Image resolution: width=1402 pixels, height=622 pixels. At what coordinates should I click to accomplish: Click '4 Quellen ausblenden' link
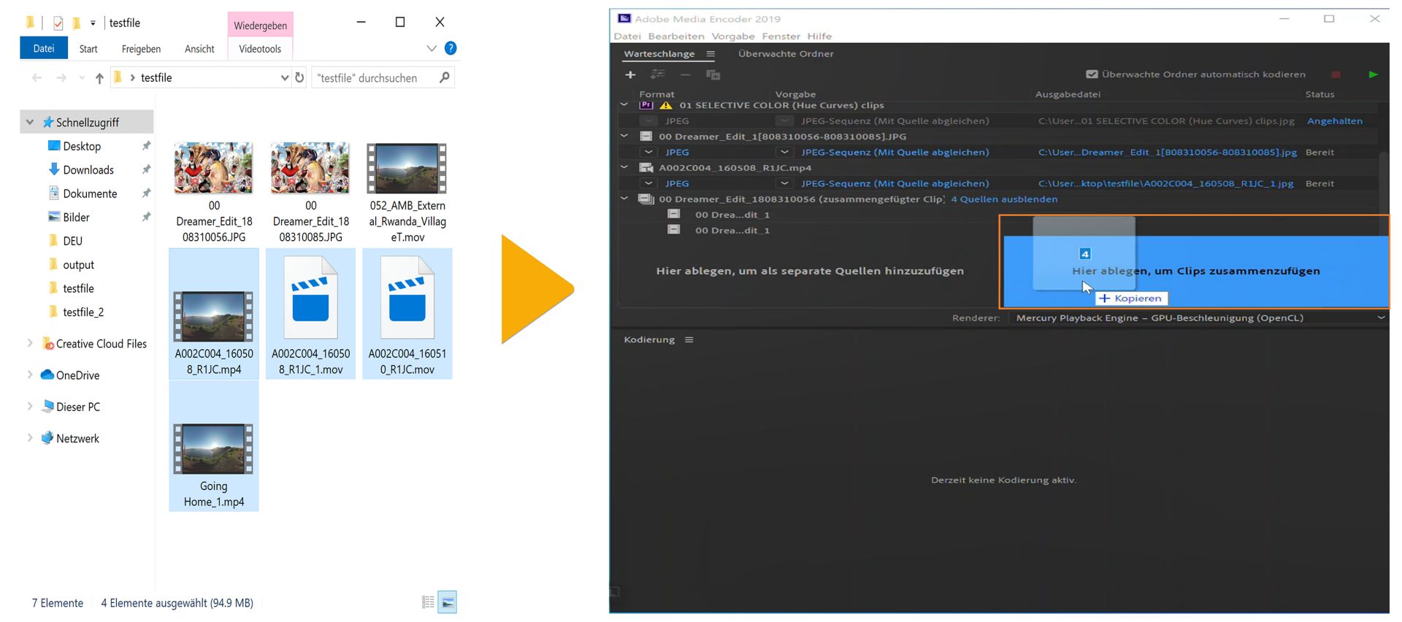(x=1004, y=199)
